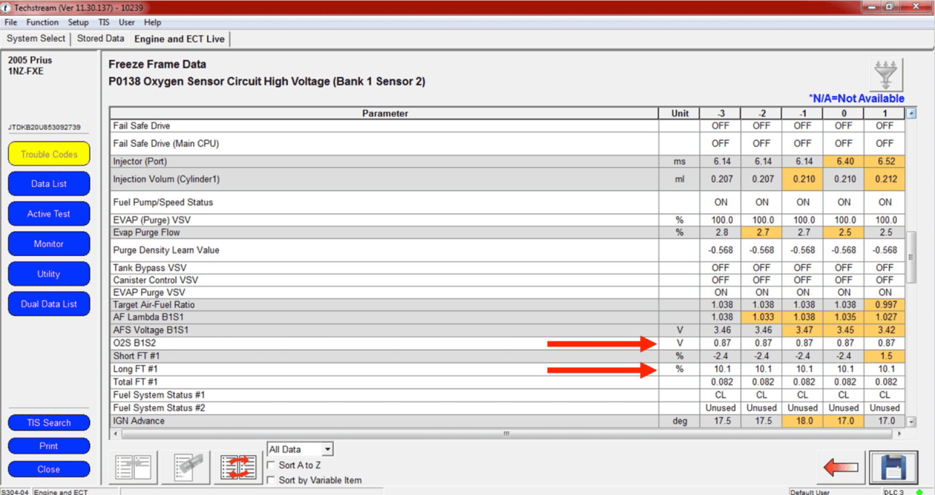Select the IGN Advance row
The image size is (935, 495).
tap(508, 421)
